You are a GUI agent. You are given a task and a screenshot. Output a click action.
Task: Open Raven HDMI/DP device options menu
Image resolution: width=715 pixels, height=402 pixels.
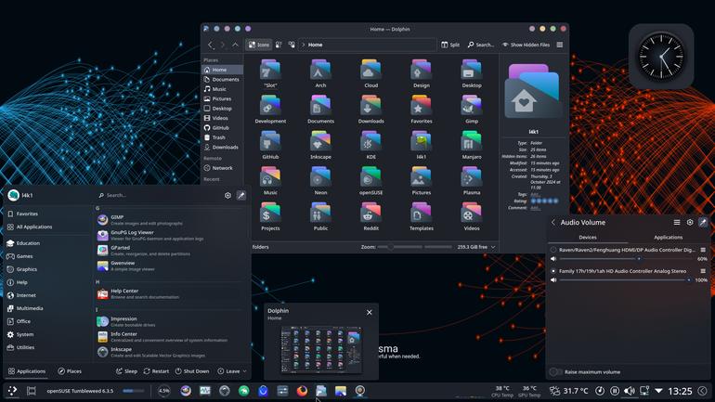click(703, 250)
